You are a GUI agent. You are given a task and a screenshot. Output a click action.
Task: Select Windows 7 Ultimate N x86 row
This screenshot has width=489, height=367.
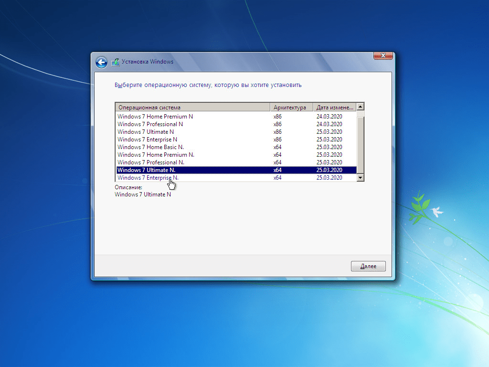[x=236, y=132]
